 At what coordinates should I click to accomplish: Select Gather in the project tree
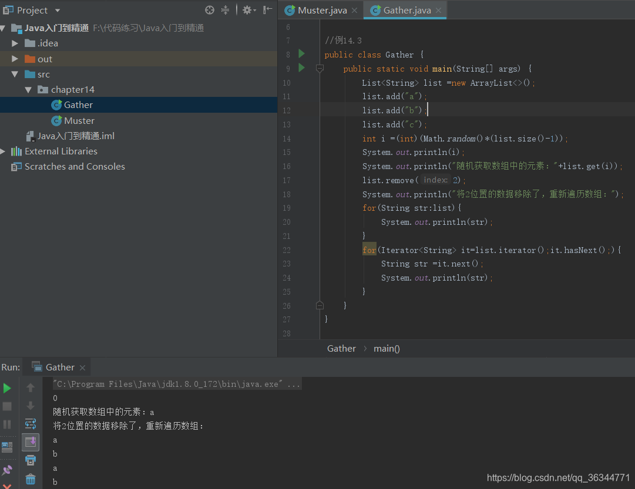(x=139, y=105)
